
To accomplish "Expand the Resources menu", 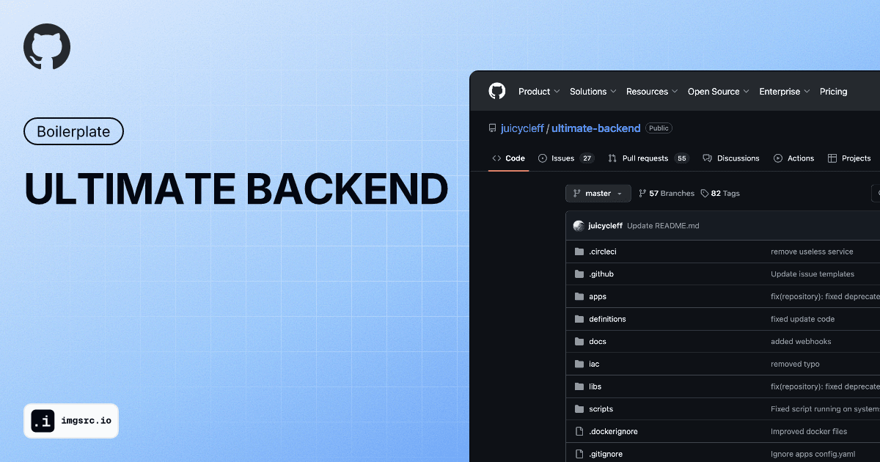I will (652, 92).
